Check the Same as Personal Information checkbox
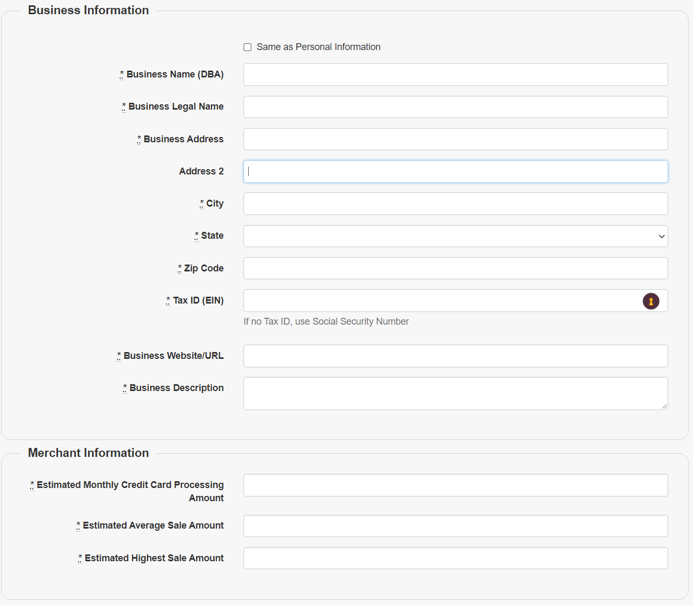 coord(247,47)
